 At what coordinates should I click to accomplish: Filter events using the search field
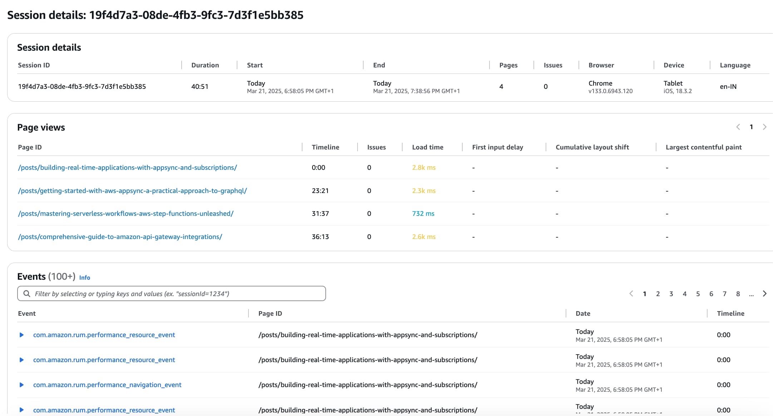tap(172, 294)
